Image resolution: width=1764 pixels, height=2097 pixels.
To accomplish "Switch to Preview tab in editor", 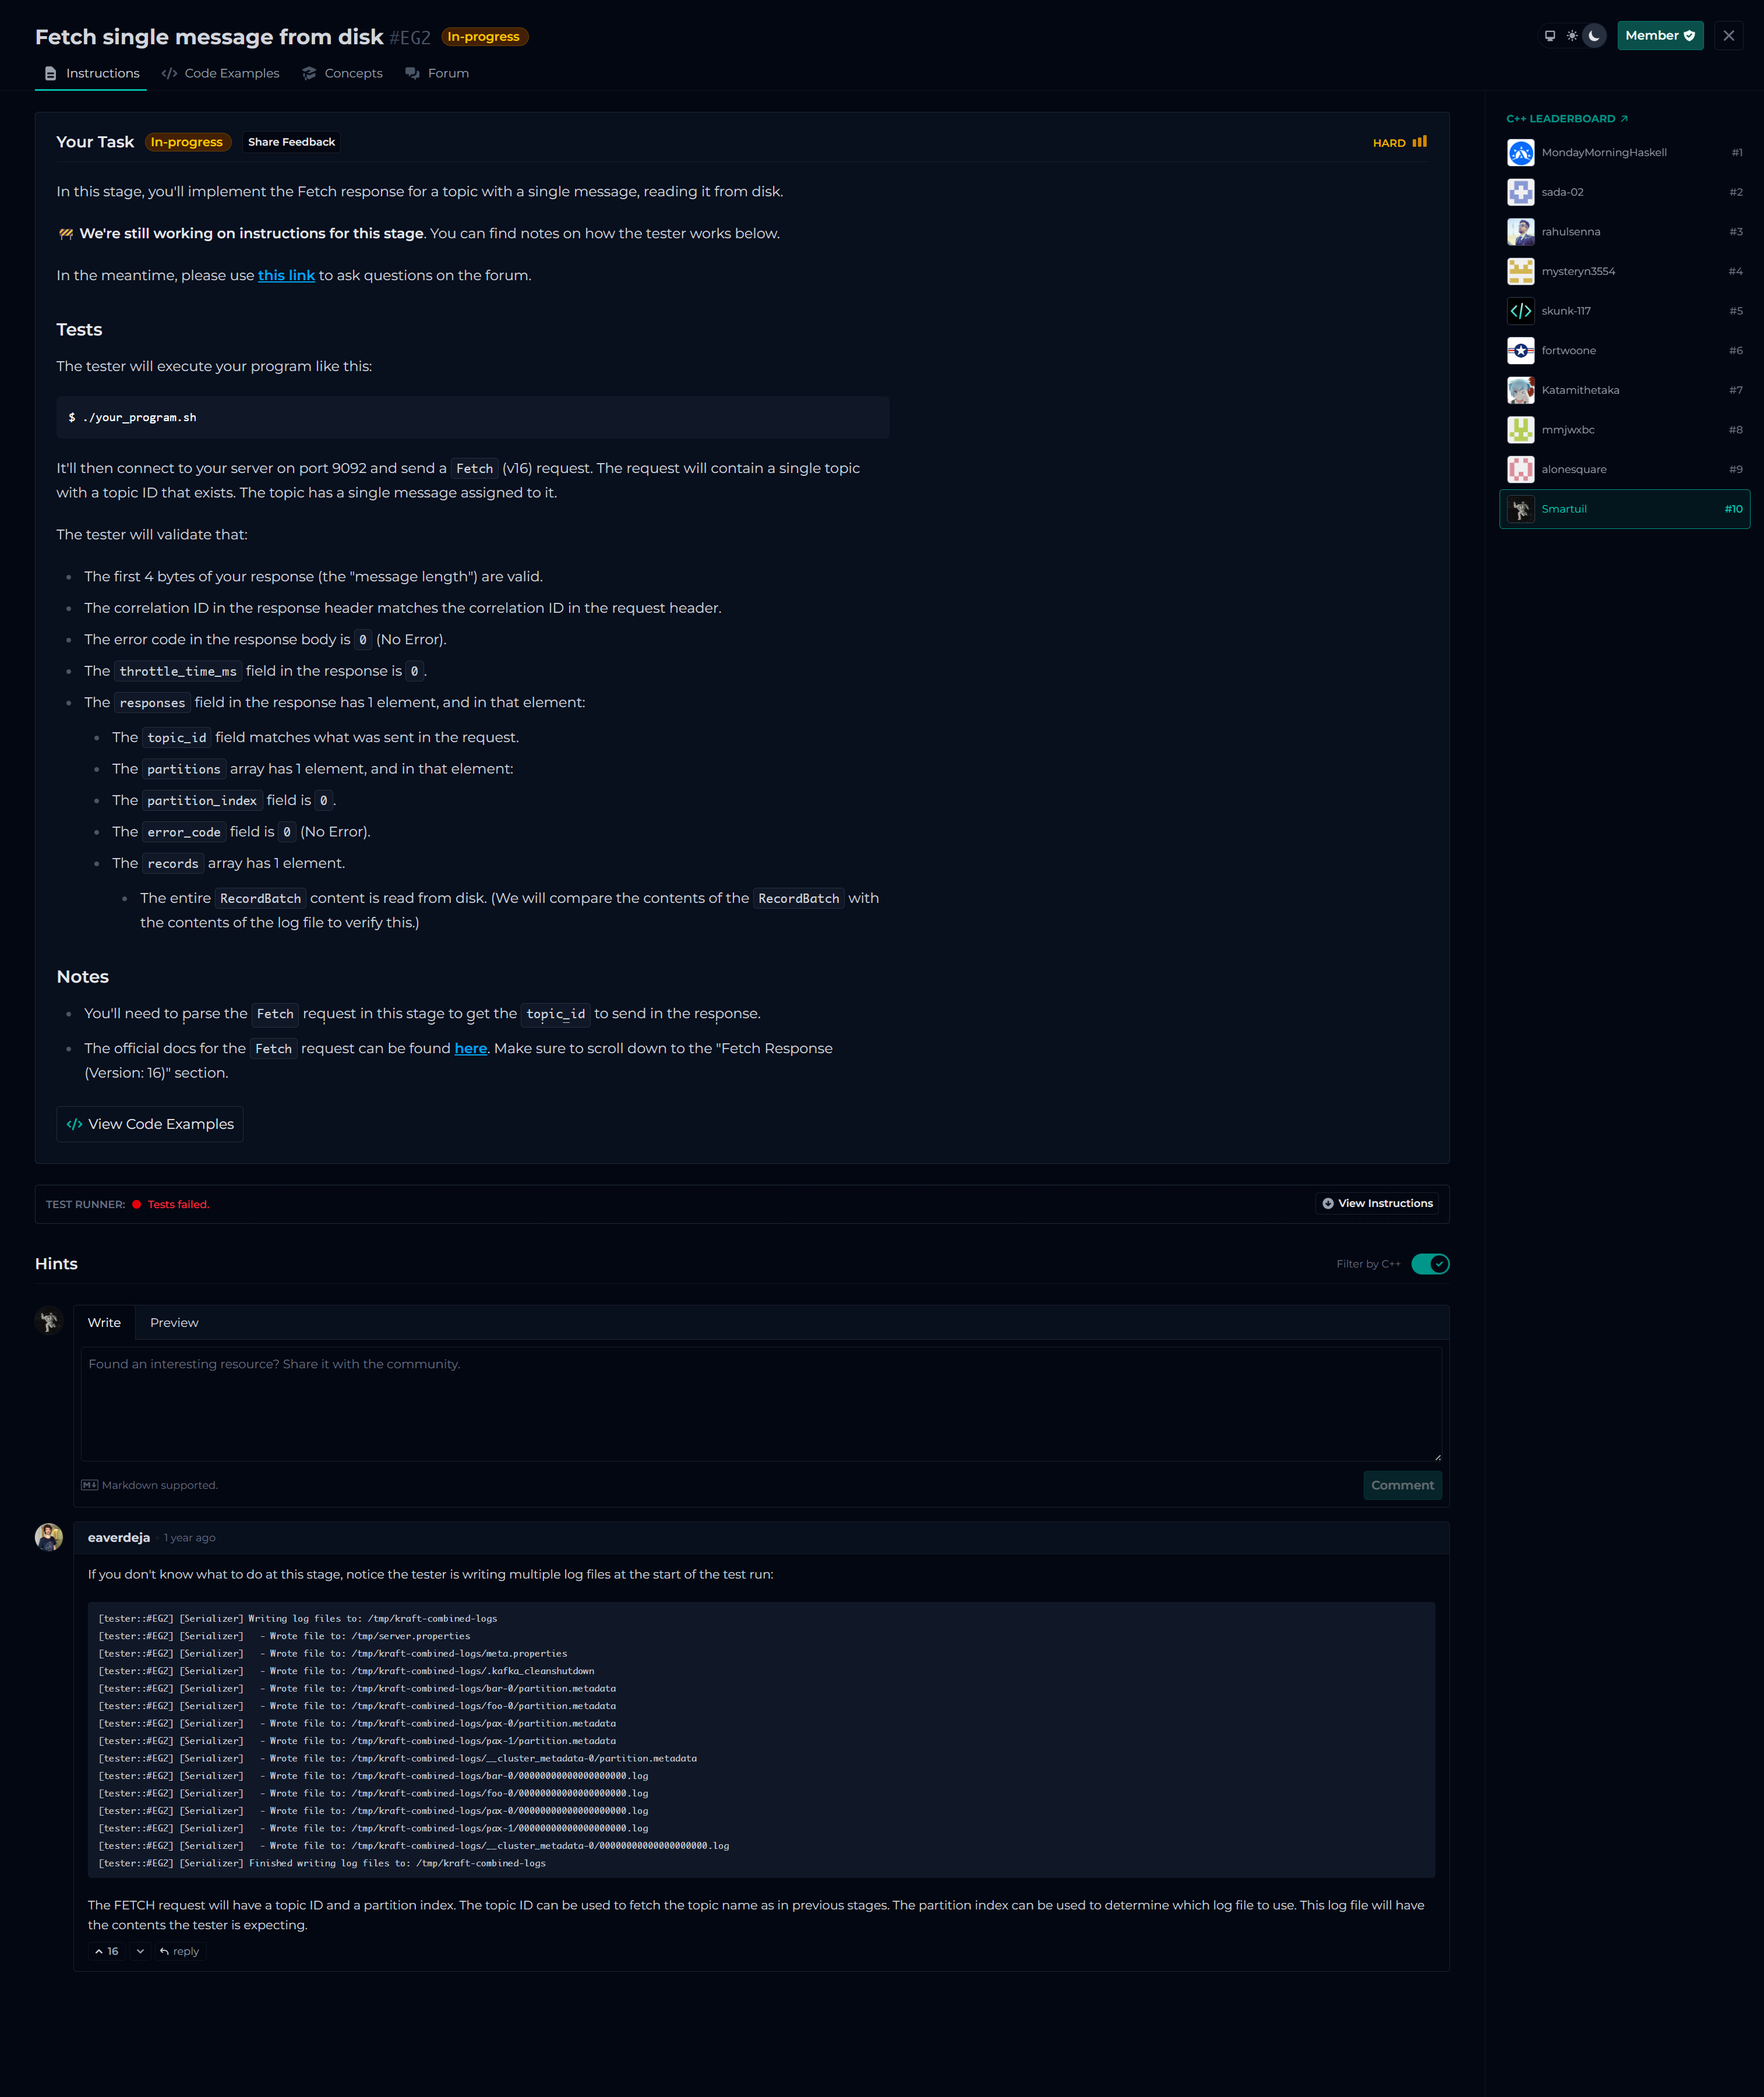I will tap(174, 1322).
